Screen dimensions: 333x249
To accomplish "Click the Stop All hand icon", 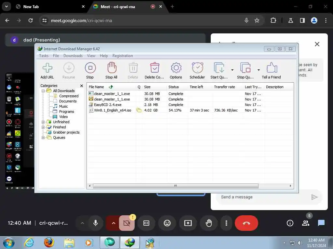I will tap(112, 68).
